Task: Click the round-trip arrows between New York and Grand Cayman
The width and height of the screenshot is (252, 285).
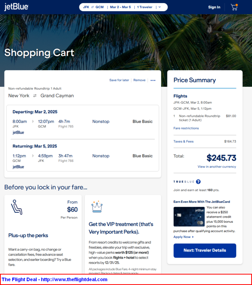Action: (35, 96)
